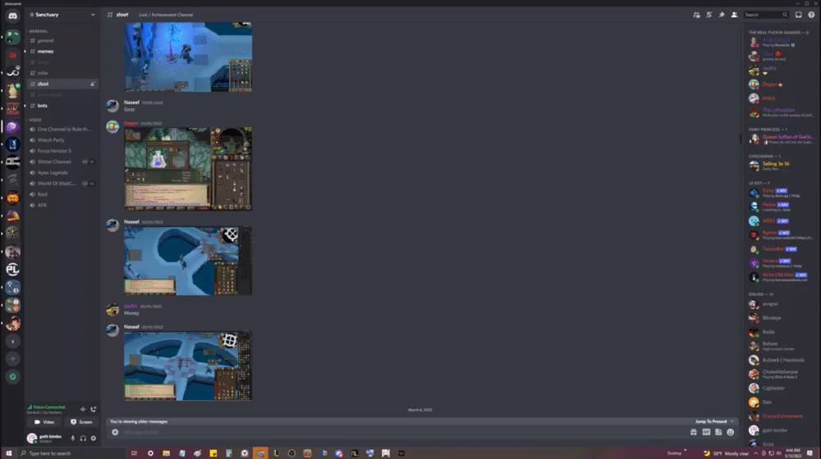
Task: Open the Threads icon in channel header
Action: pos(696,15)
